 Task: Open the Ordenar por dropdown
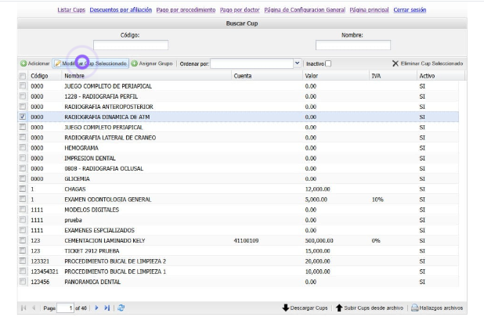[x=297, y=63]
